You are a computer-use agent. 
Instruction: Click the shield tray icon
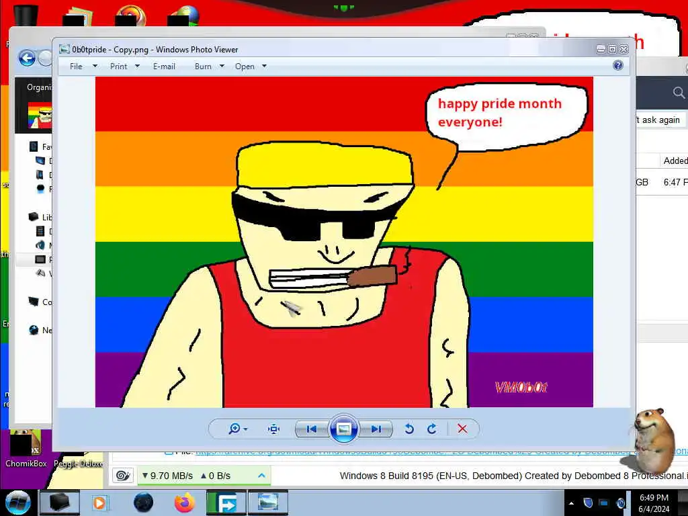[588, 503]
